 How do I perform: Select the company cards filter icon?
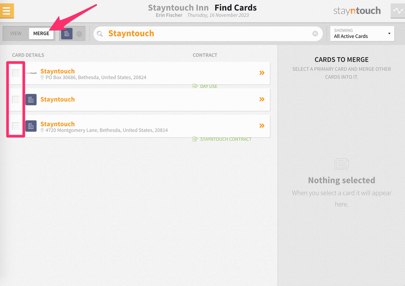[66, 33]
